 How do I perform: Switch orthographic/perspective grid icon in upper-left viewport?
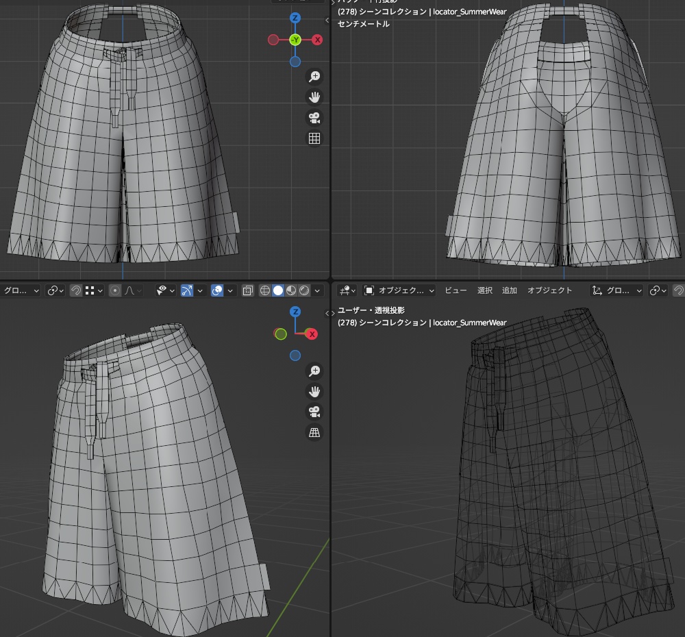tap(314, 138)
